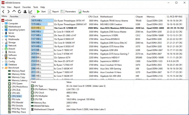Sort by the CPU Clock column header
Viewport: 189px width, 115px height.
pos(93,16)
